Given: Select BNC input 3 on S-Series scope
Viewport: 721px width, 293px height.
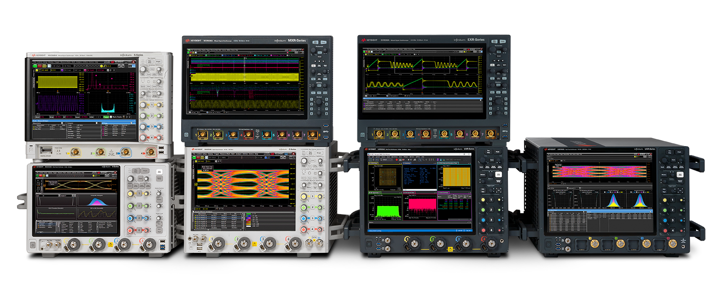Looking at the screenshot, I should pyautogui.click(x=126, y=152).
